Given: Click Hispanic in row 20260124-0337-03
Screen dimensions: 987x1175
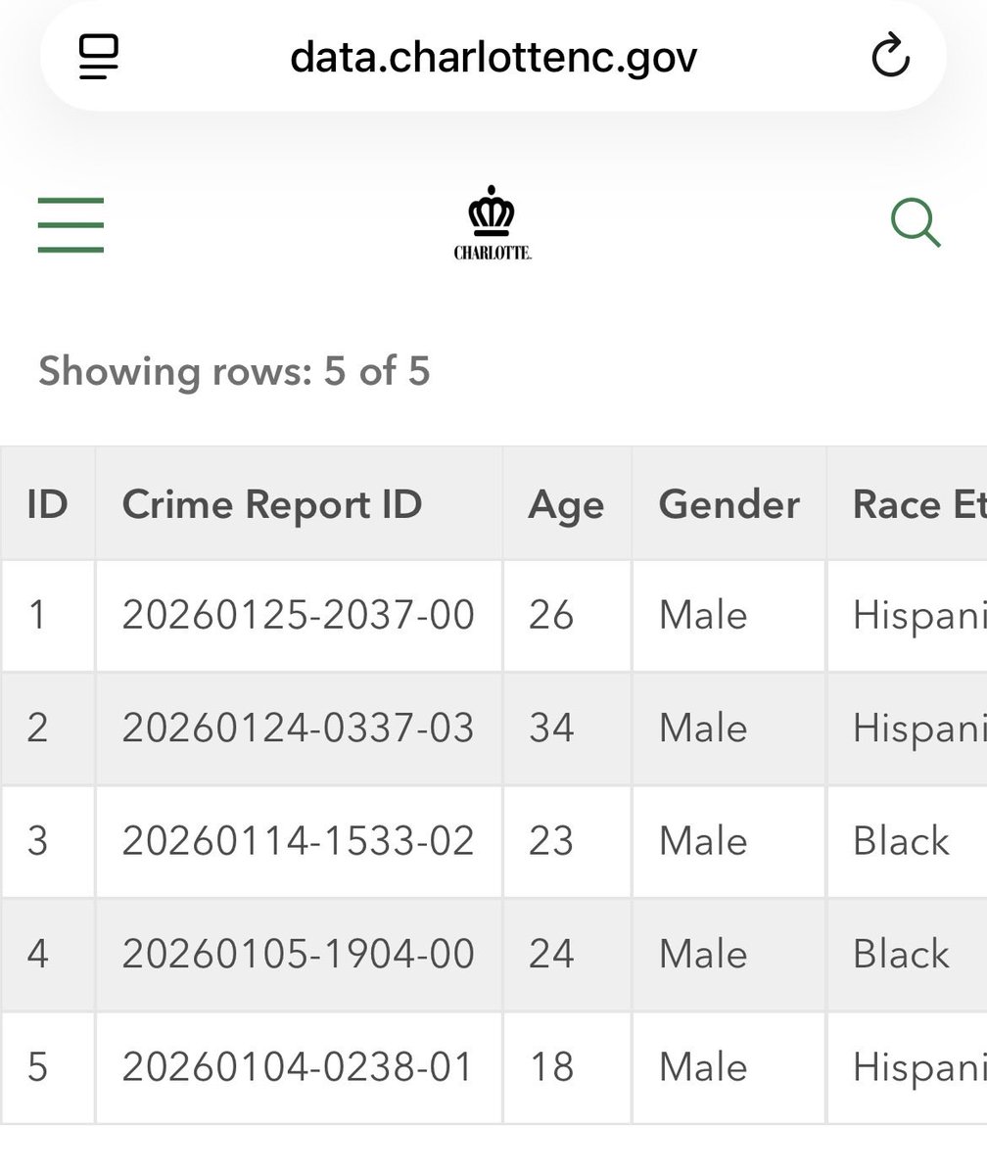Looking at the screenshot, I should tap(919, 729).
